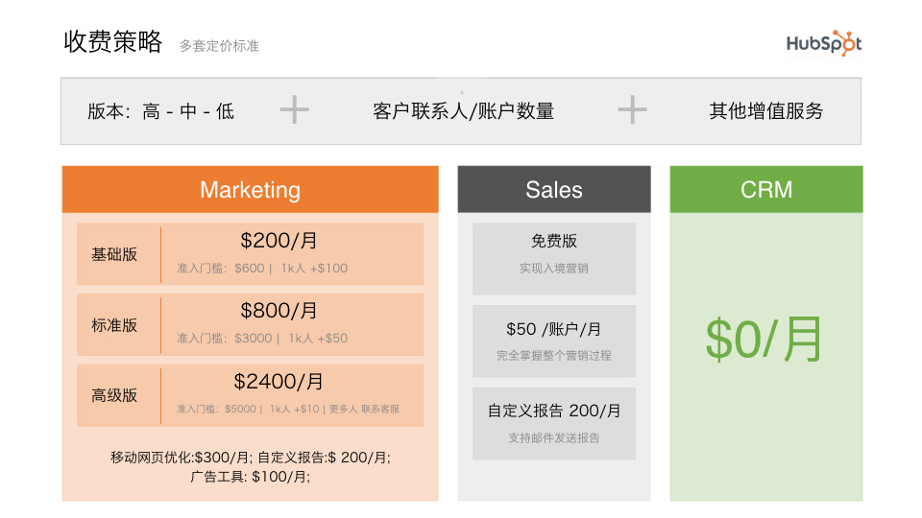
Task: Click the 收费策略 slide title
Action: point(112,42)
